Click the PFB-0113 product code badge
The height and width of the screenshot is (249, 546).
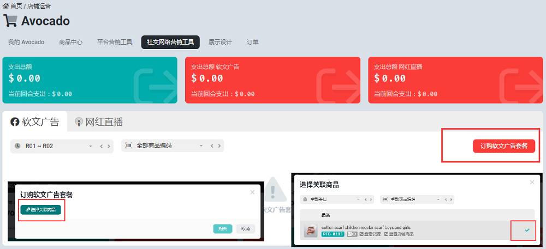tap(333, 234)
